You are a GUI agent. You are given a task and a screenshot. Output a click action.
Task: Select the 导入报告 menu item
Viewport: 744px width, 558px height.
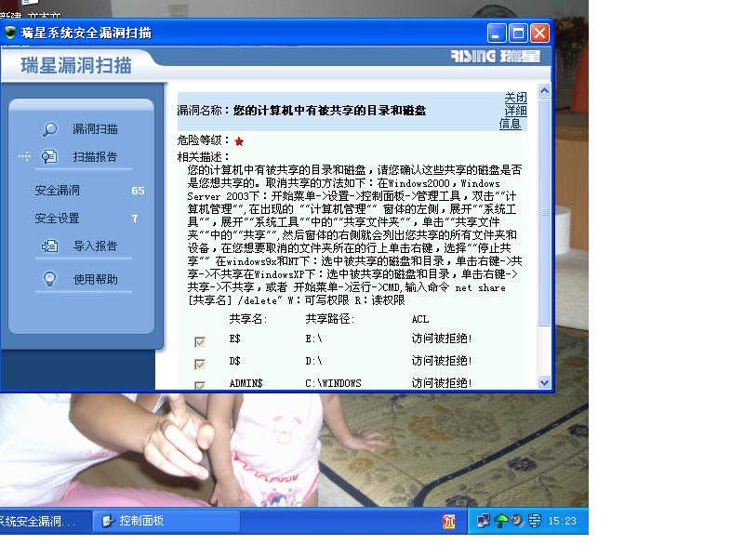[x=95, y=246]
